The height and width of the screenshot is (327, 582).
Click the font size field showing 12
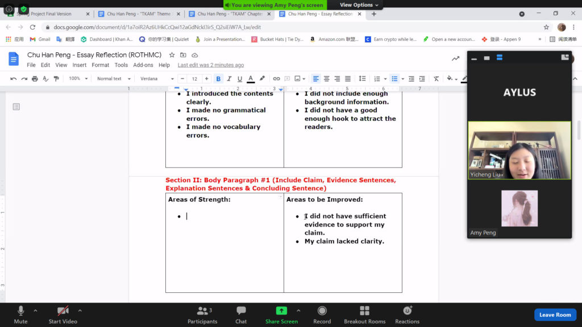tap(194, 78)
